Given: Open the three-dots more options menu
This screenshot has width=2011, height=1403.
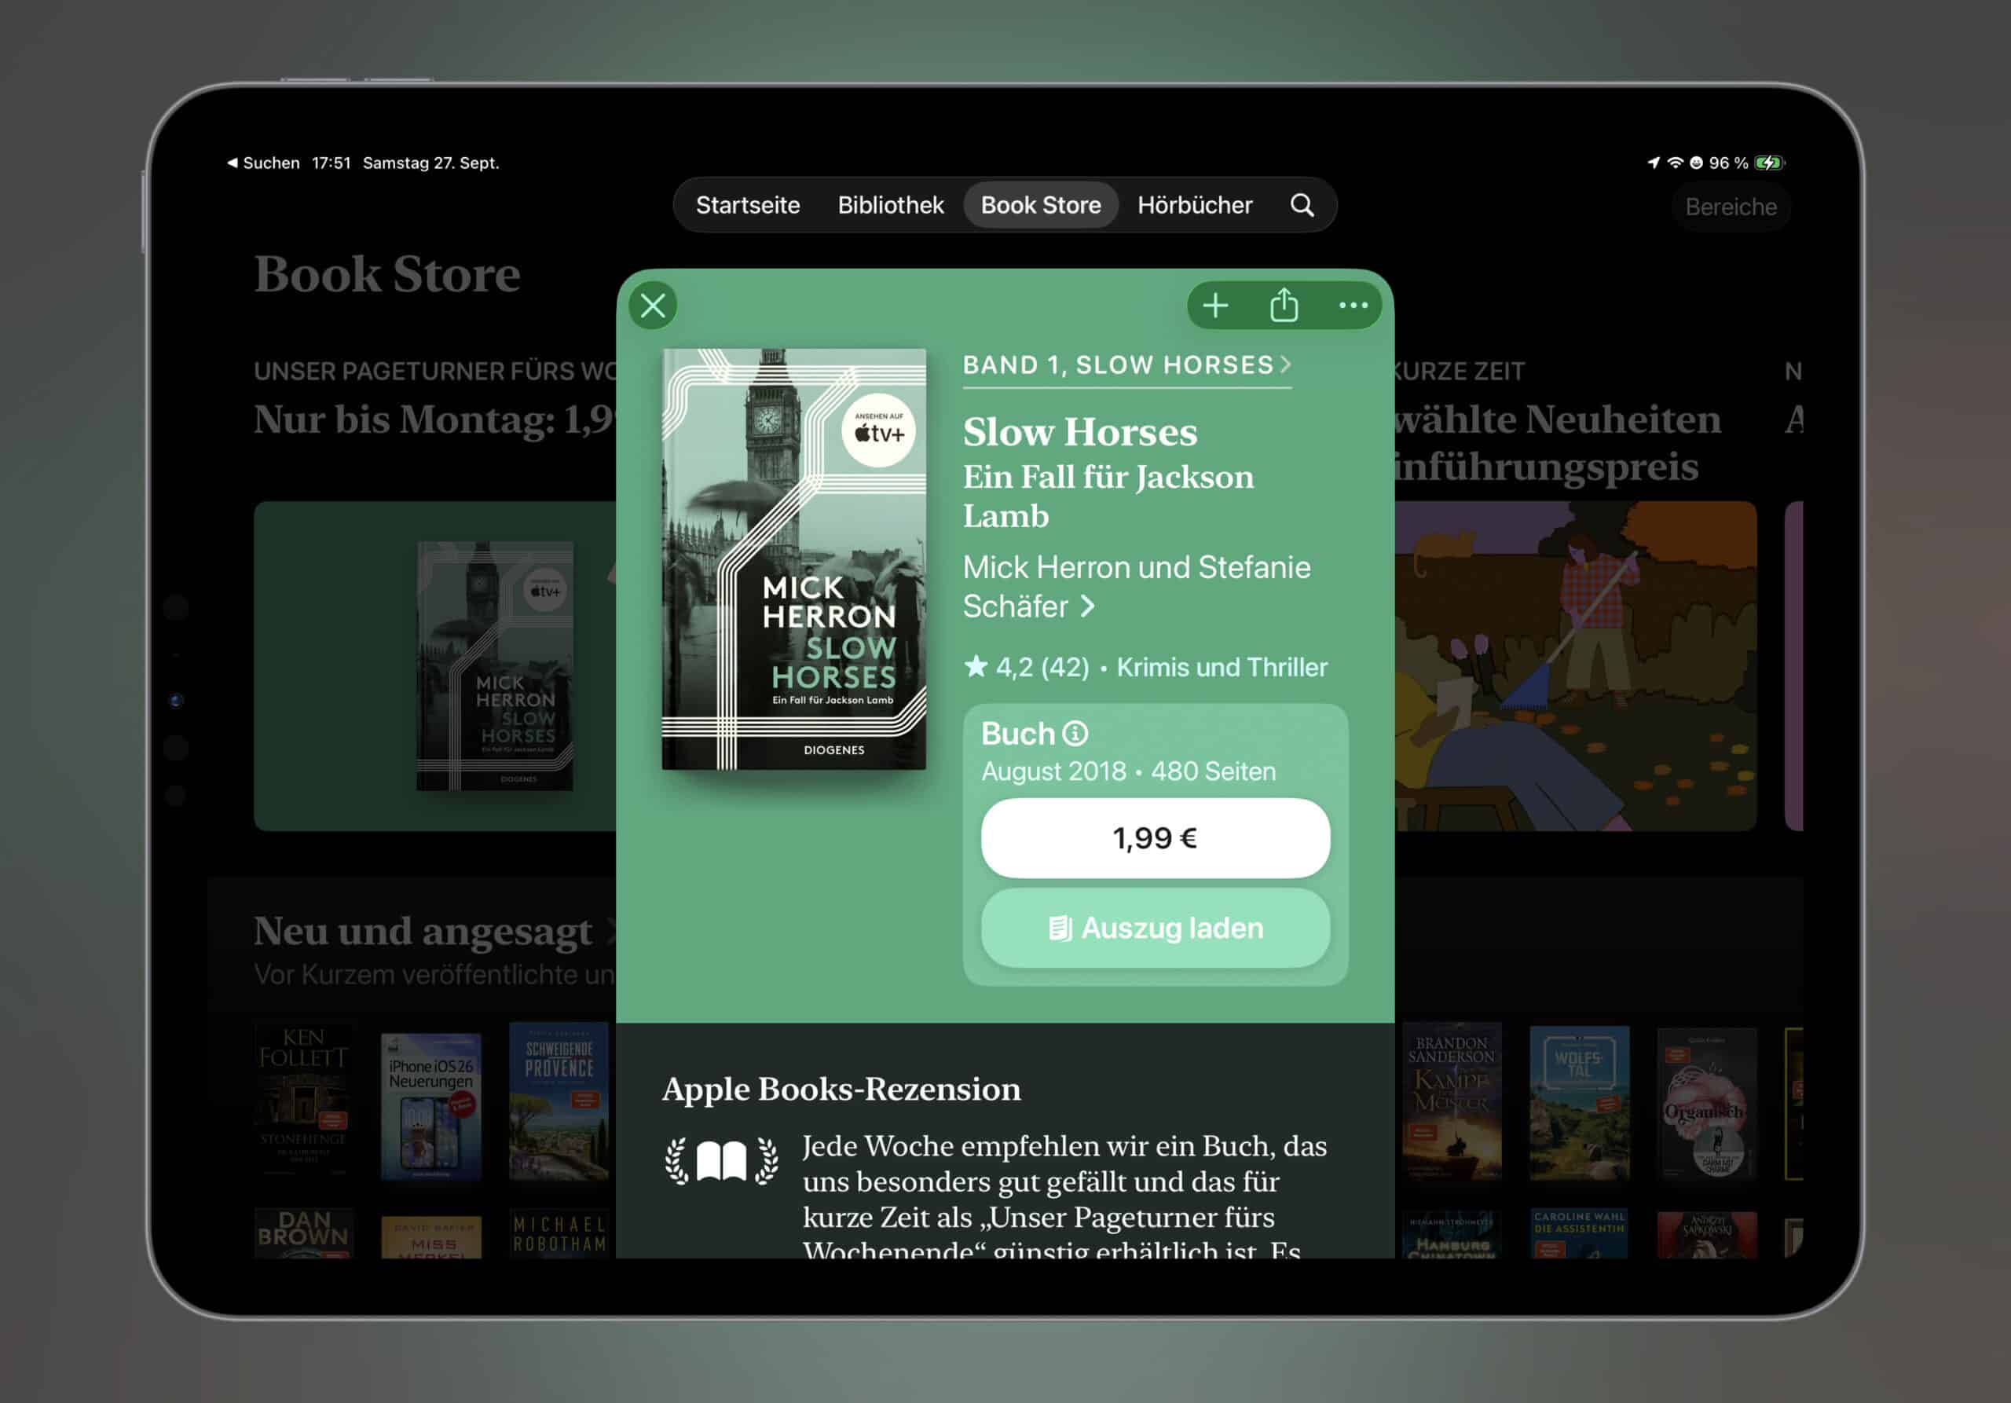Looking at the screenshot, I should pyautogui.click(x=1353, y=306).
